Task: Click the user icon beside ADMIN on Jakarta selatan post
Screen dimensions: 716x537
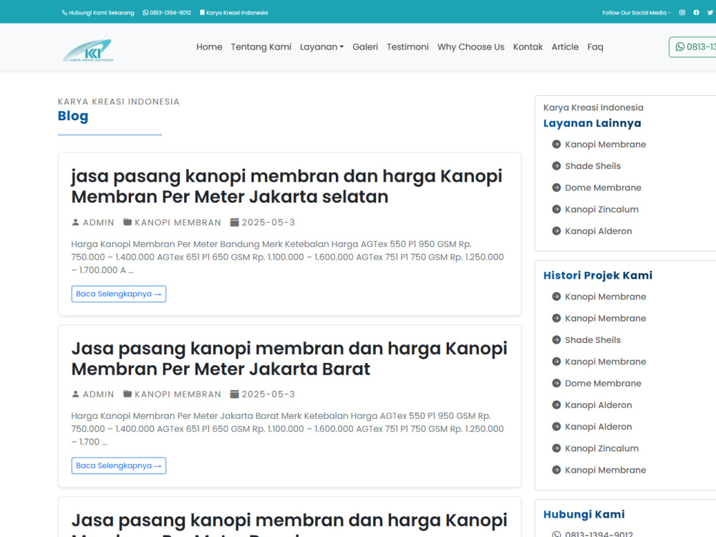Action: pyautogui.click(x=75, y=223)
